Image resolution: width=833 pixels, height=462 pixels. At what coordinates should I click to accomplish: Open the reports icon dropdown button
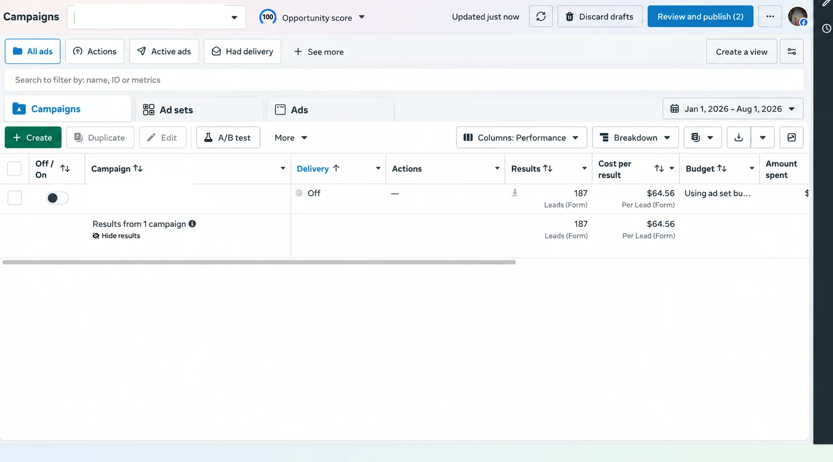[x=702, y=138]
